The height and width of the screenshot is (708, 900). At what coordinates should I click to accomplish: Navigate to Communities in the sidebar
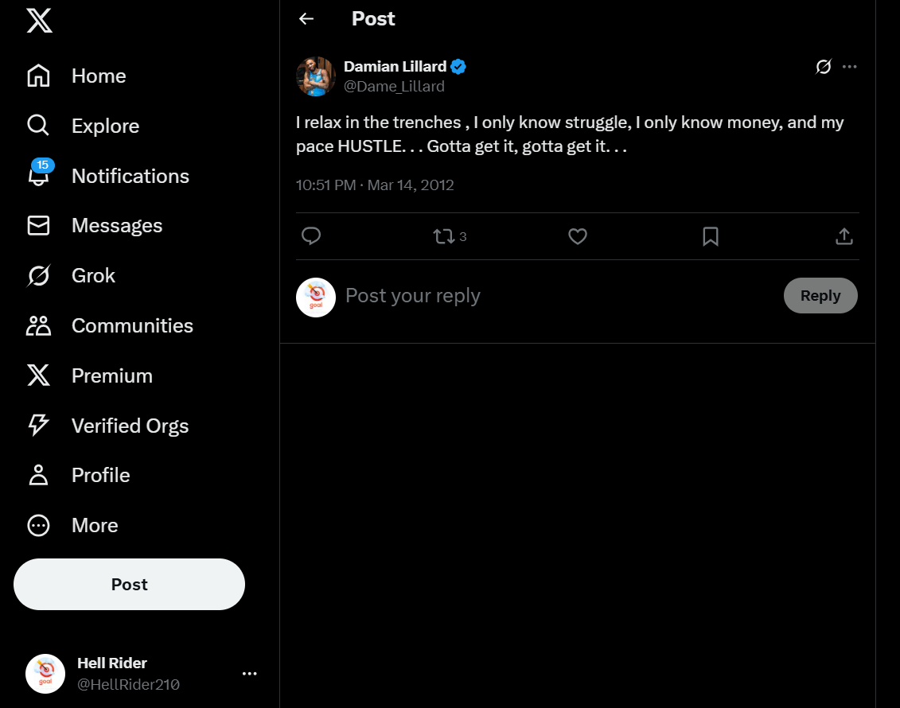[x=38, y=326]
